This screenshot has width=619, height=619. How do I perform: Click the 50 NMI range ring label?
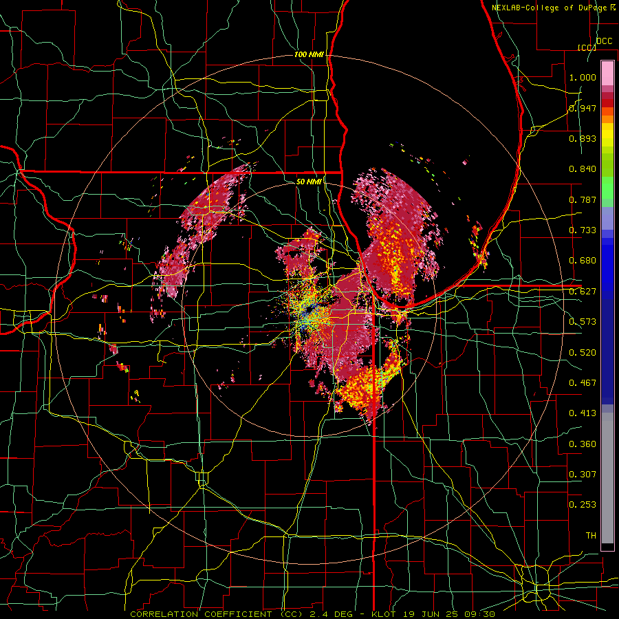[309, 182]
